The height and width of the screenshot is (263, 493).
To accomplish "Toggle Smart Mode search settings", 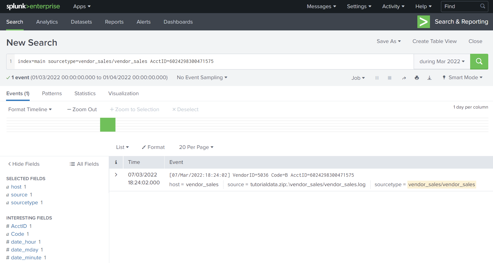I will click(462, 77).
